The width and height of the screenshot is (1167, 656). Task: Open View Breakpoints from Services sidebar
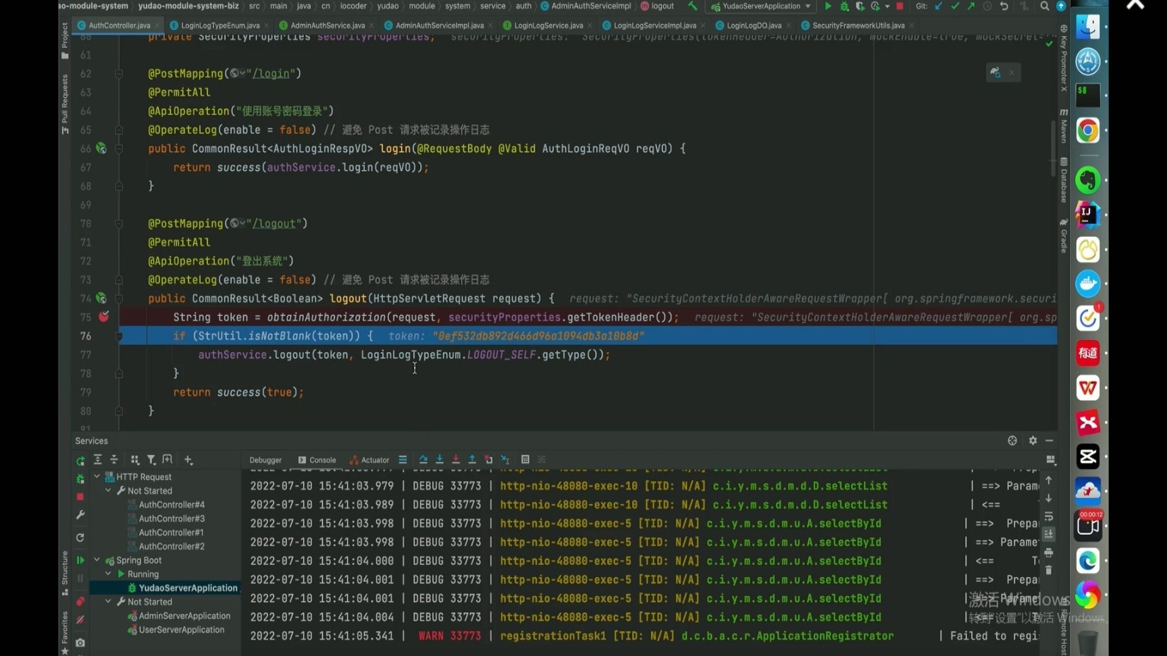80,601
